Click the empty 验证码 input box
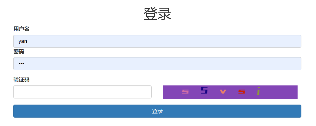316x126 pixels. click(82, 92)
